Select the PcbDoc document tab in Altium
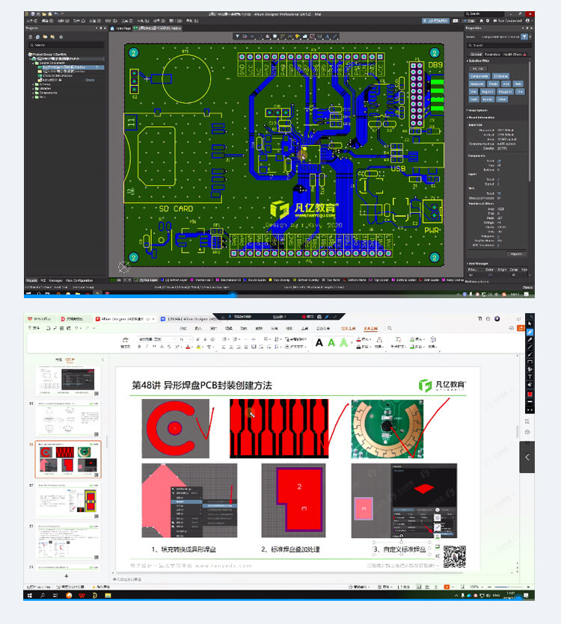This screenshot has width=561, height=624. coord(157,28)
